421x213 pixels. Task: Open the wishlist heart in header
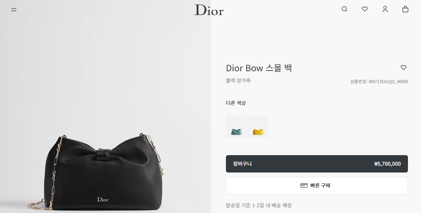[x=365, y=9]
